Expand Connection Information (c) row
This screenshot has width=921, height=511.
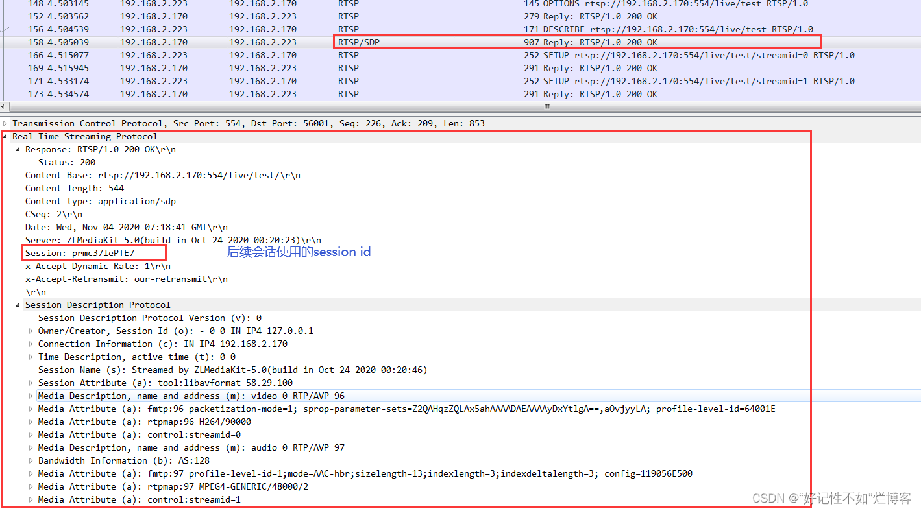31,344
